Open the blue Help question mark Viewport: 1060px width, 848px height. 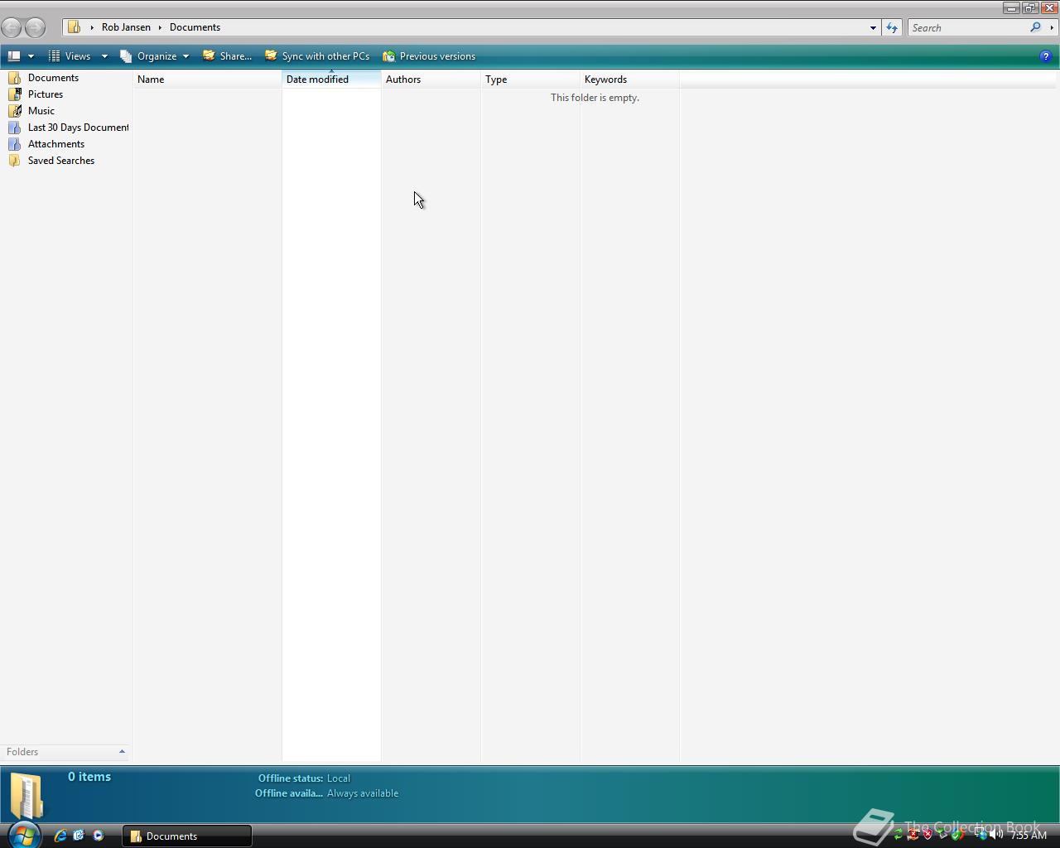click(x=1045, y=56)
